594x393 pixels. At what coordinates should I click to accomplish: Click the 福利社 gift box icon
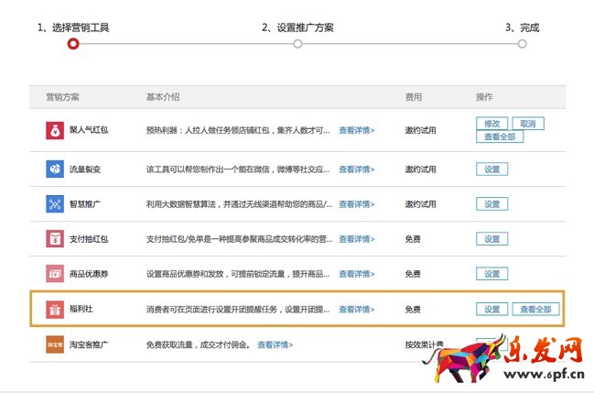[x=54, y=310]
